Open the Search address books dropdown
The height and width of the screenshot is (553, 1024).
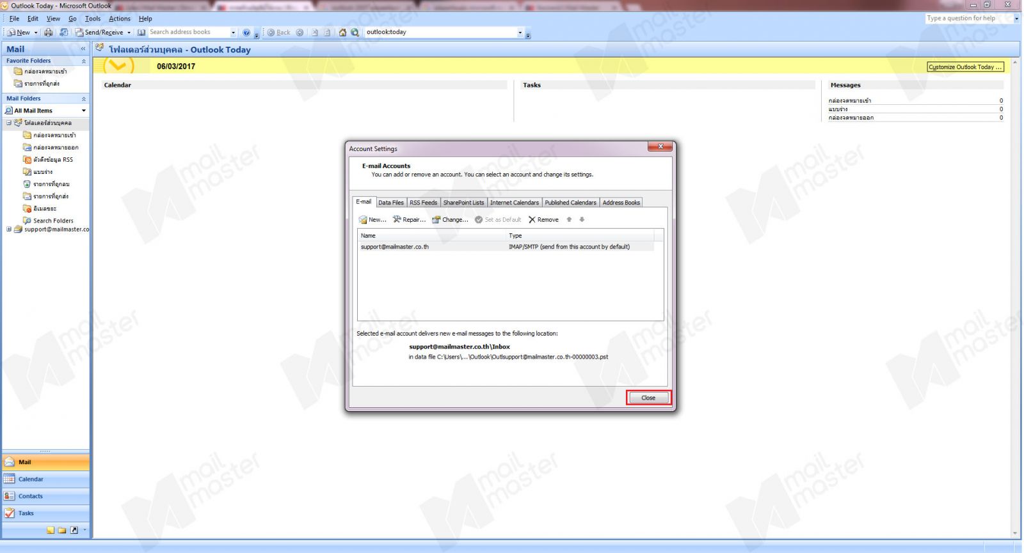point(233,32)
